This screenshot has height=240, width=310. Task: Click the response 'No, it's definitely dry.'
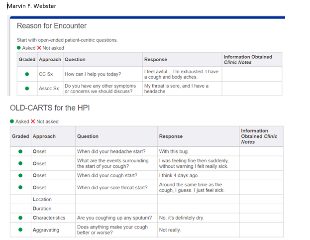pos(181,218)
